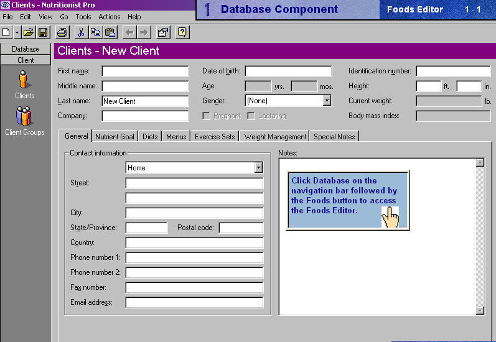Switch to the General tab
This screenshot has height=342, width=496.
76,136
